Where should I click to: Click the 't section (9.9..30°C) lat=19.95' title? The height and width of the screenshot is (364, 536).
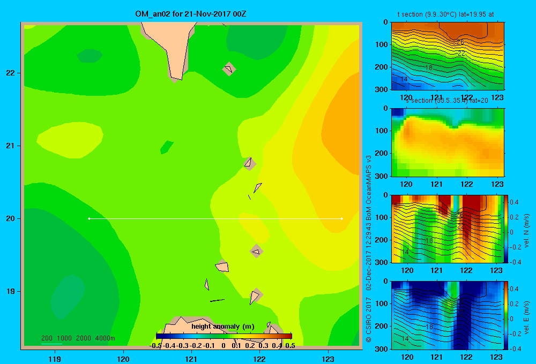[x=445, y=14]
